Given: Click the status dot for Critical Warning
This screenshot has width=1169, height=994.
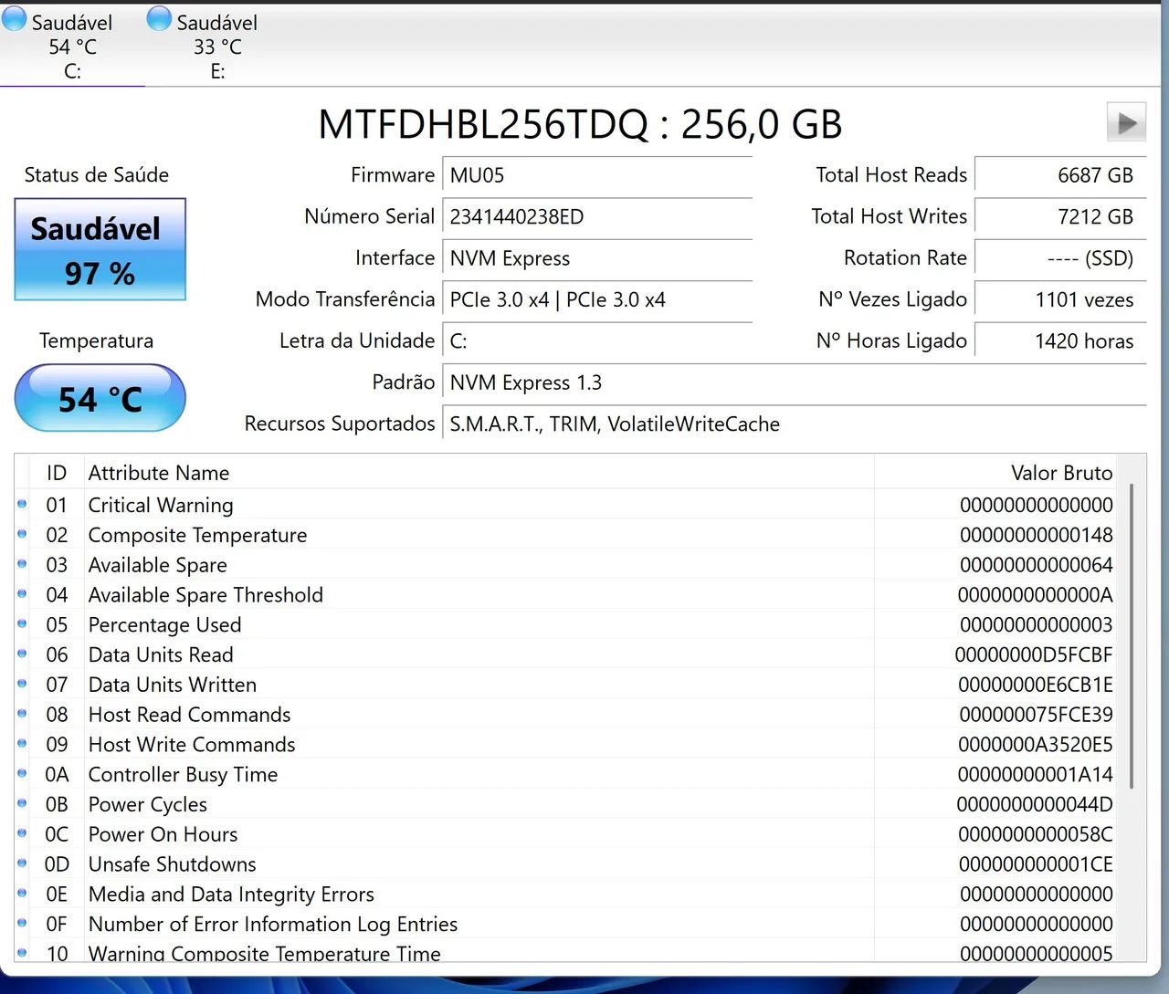Looking at the screenshot, I should (x=22, y=504).
